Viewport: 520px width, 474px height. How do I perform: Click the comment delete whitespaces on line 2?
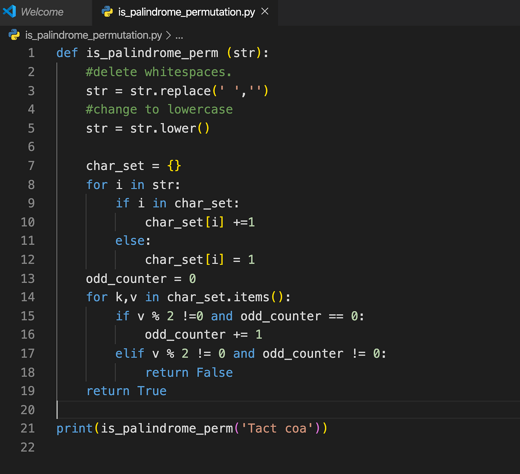tap(158, 72)
